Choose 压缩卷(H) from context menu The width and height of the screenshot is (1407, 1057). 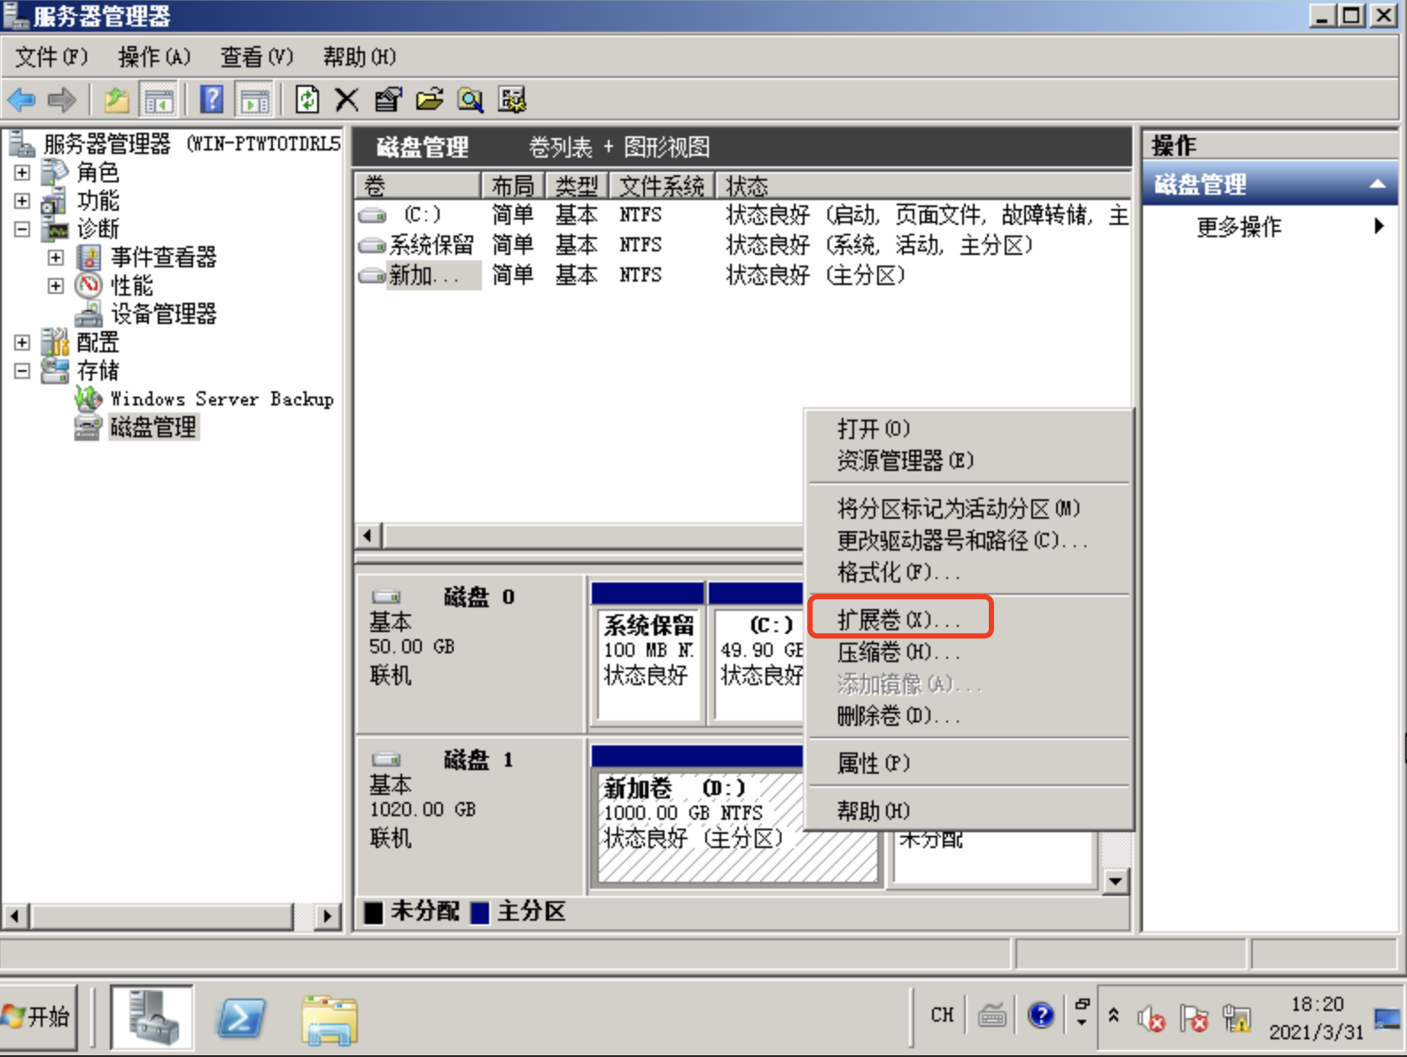click(x=970, y=652)
